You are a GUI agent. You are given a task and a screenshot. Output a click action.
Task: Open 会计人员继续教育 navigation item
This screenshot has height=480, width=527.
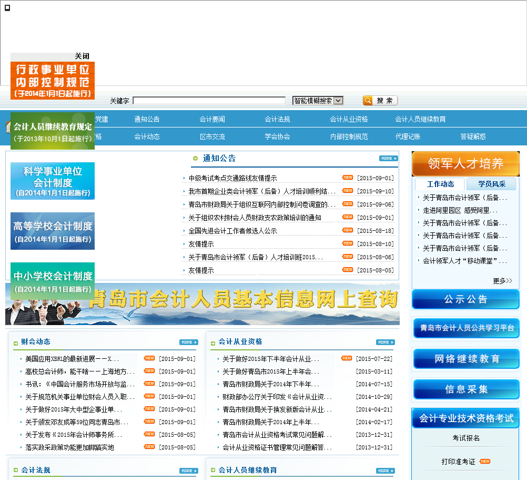click(x=420, y=119)
